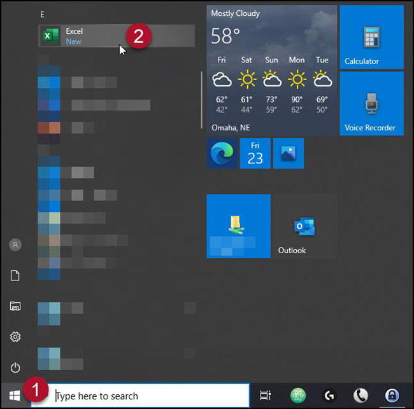Jump to apps via the 'E' letter header
Viewport: 414px width, 409px height.
tap(42, 15)
